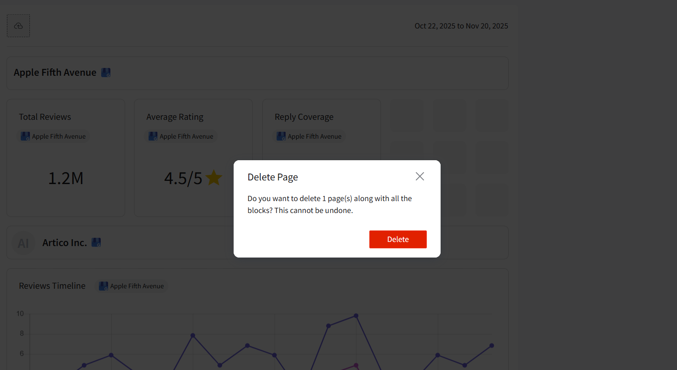Image resolution: width=677 pixels, height=370 pixels.
Task: Click the Artico Inc. heading text
Action: [65, 243]
